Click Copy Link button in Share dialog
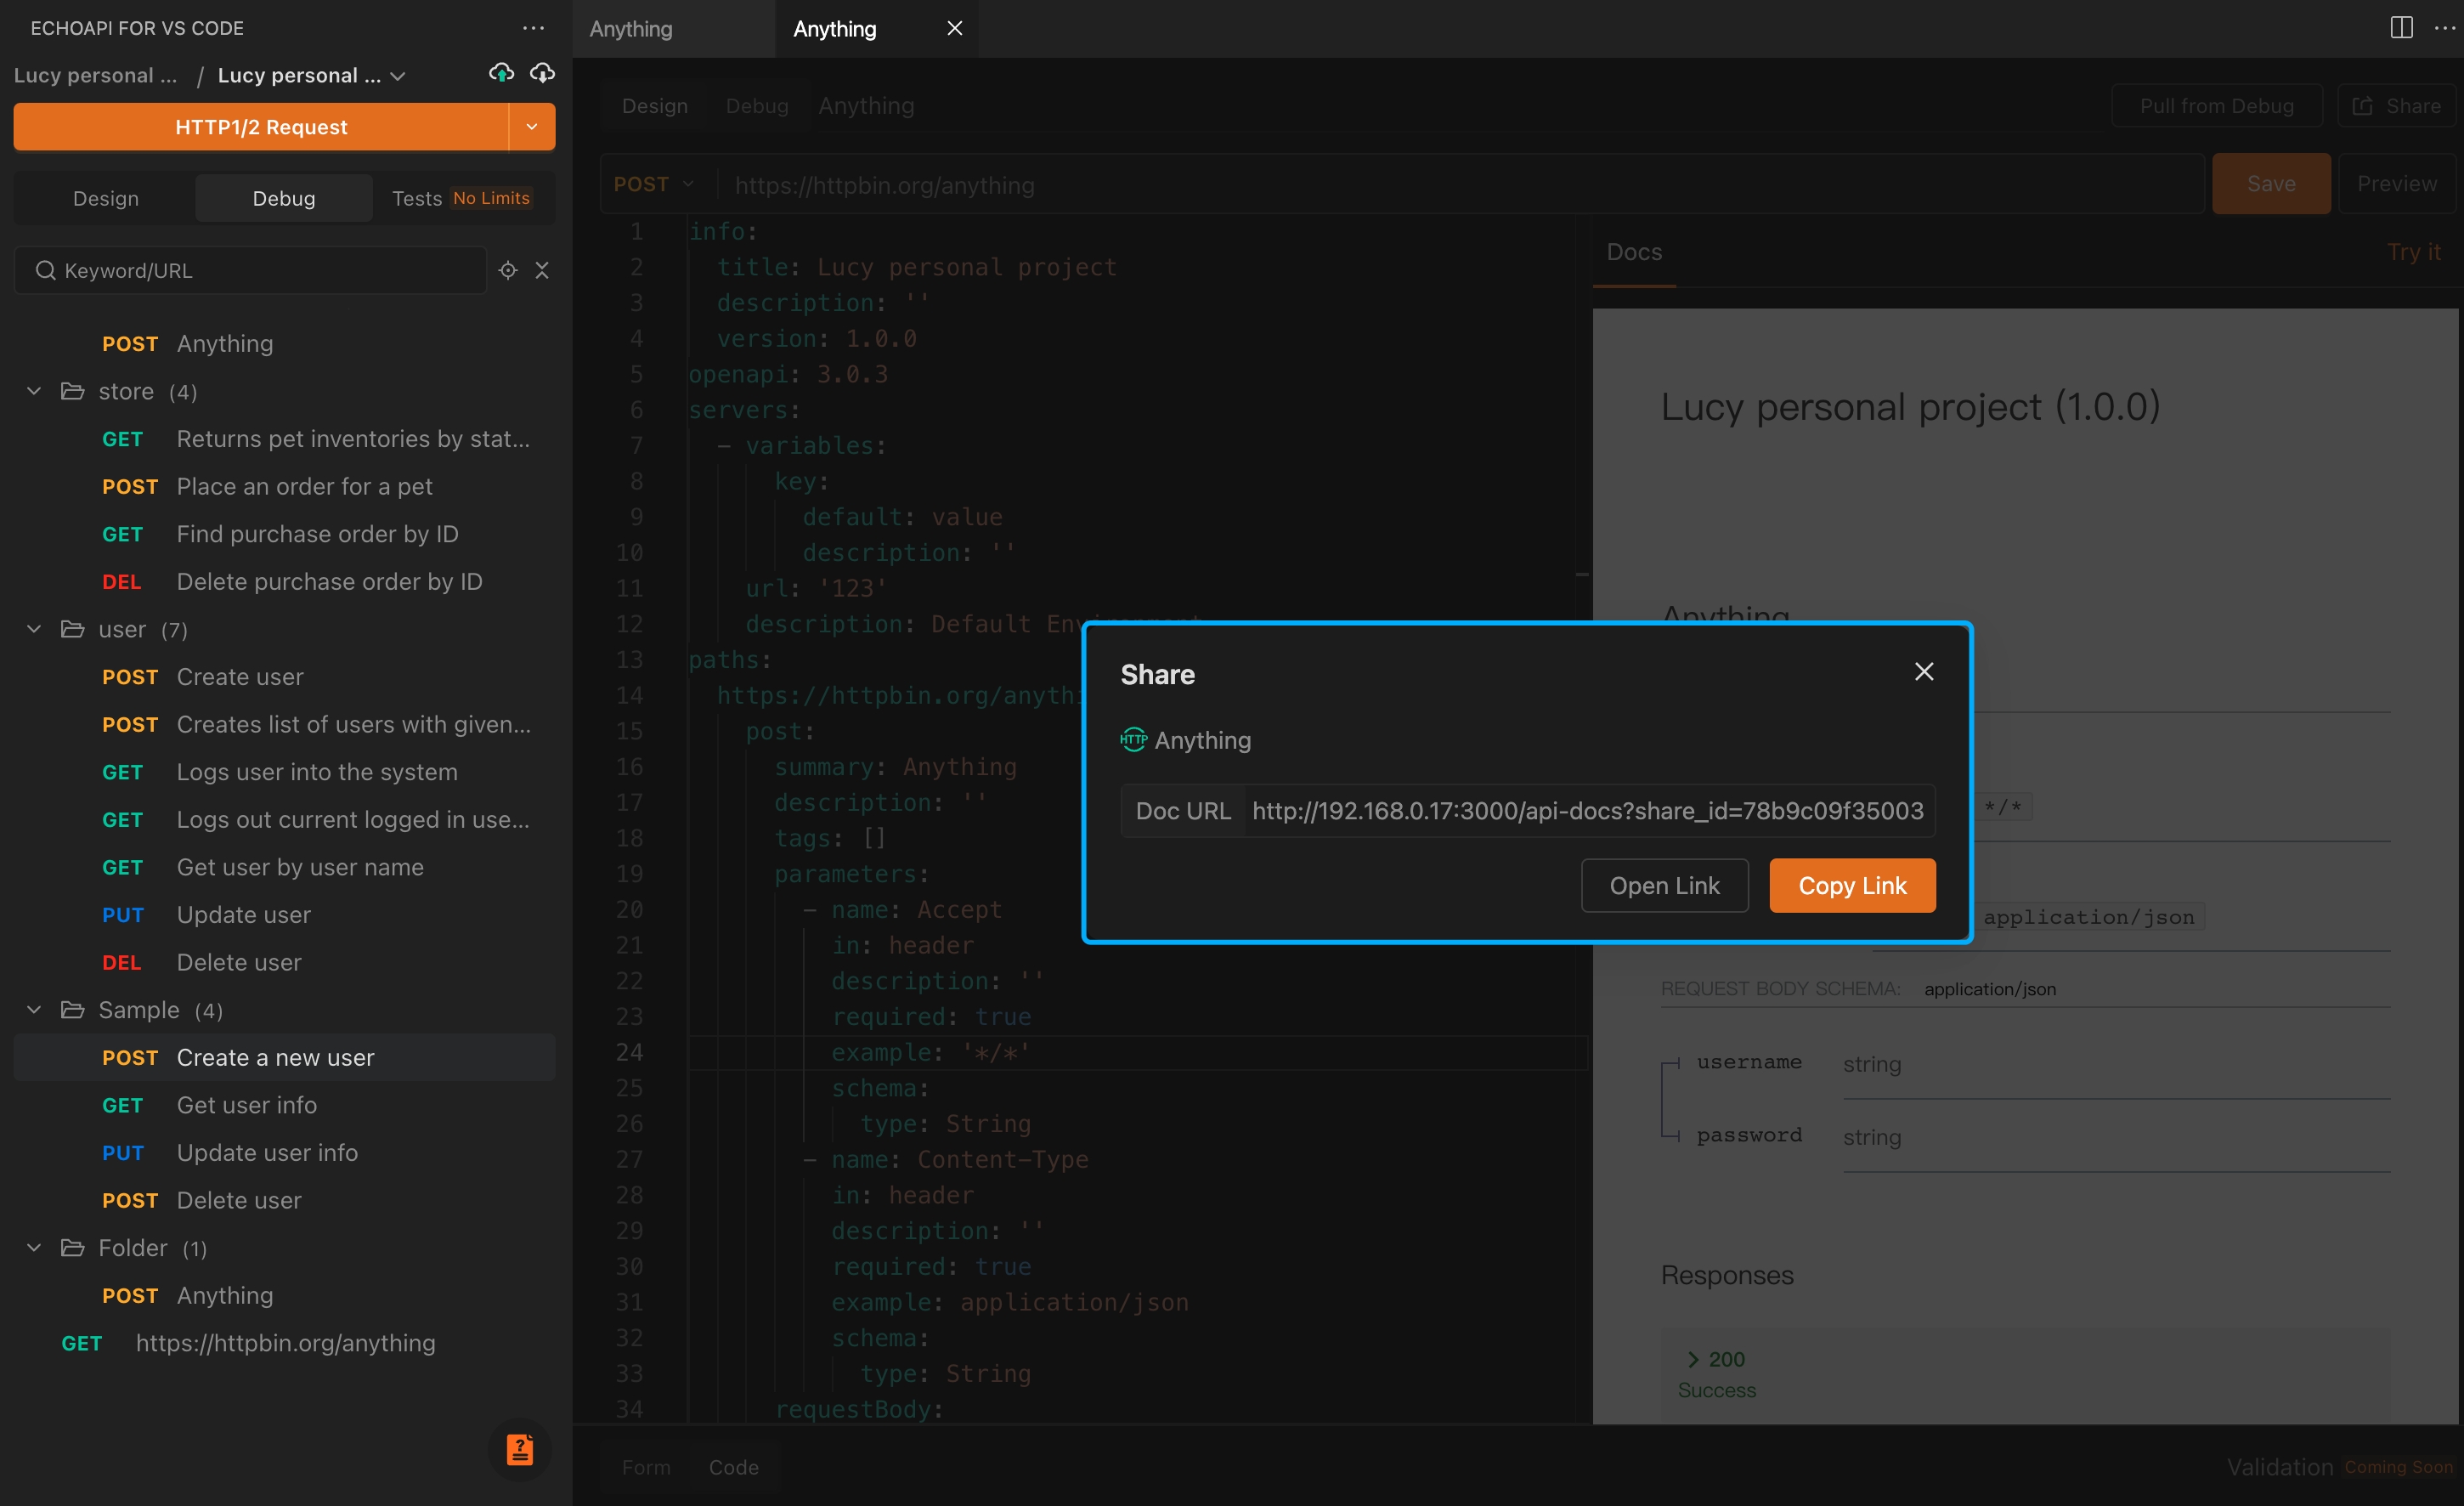 pos(1851,886)
